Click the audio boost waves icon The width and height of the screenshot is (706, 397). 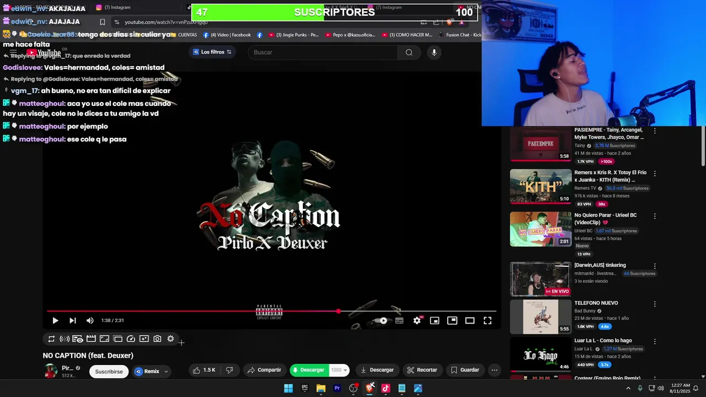coord(65,339)
